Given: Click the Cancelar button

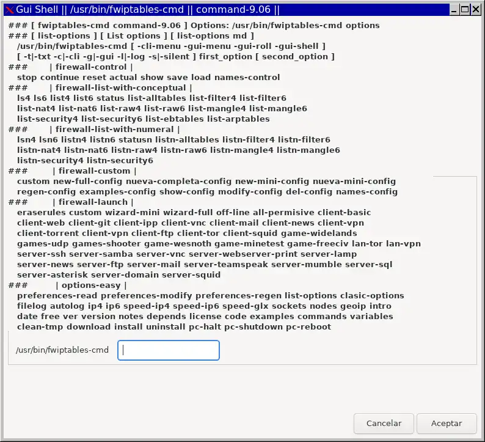Looking at the screenshot, I should click(384, 424).
